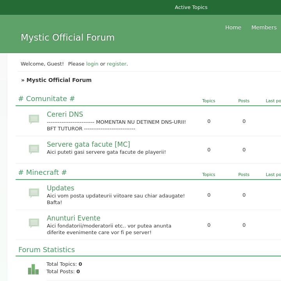
Task: Click the Cereri DNS board speech-bubble icon
Action: coord(34,119)
